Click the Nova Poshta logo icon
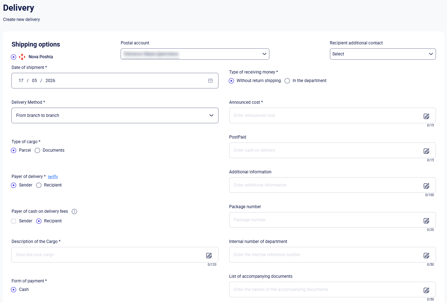This screenshot has height=303, width=447. tap(22, 57)
